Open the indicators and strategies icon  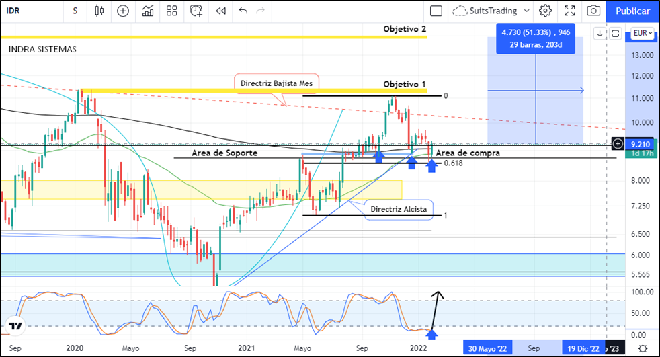[147, 11]
